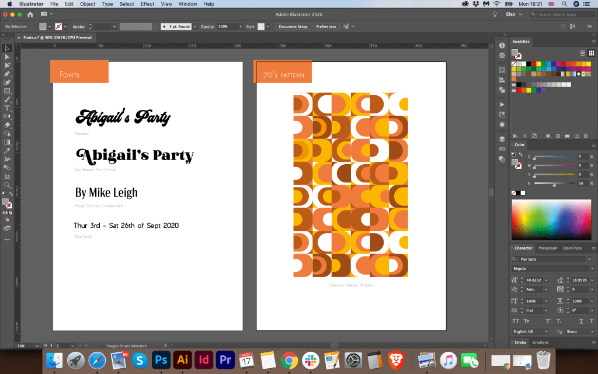The image size is (598, 374).
Task: Toggle All Caps in the Character panel
Action: coord(516,321)
